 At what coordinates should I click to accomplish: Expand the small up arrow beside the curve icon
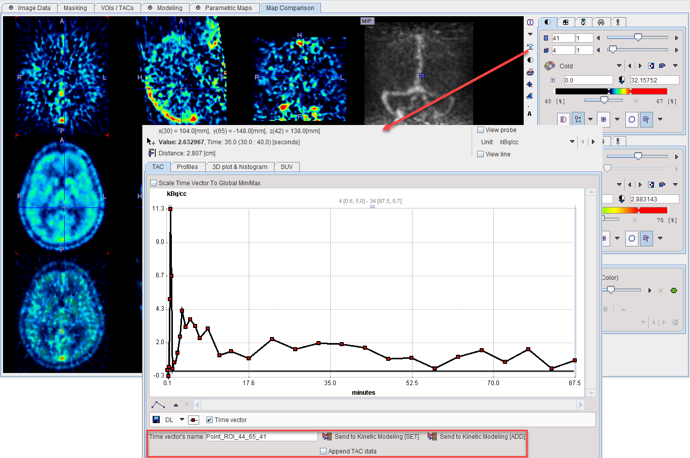[176, 405]
